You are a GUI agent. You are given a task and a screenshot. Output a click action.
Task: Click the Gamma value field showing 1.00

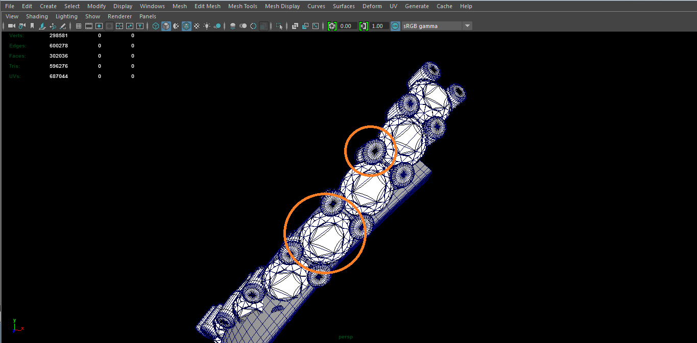point(378,26)
